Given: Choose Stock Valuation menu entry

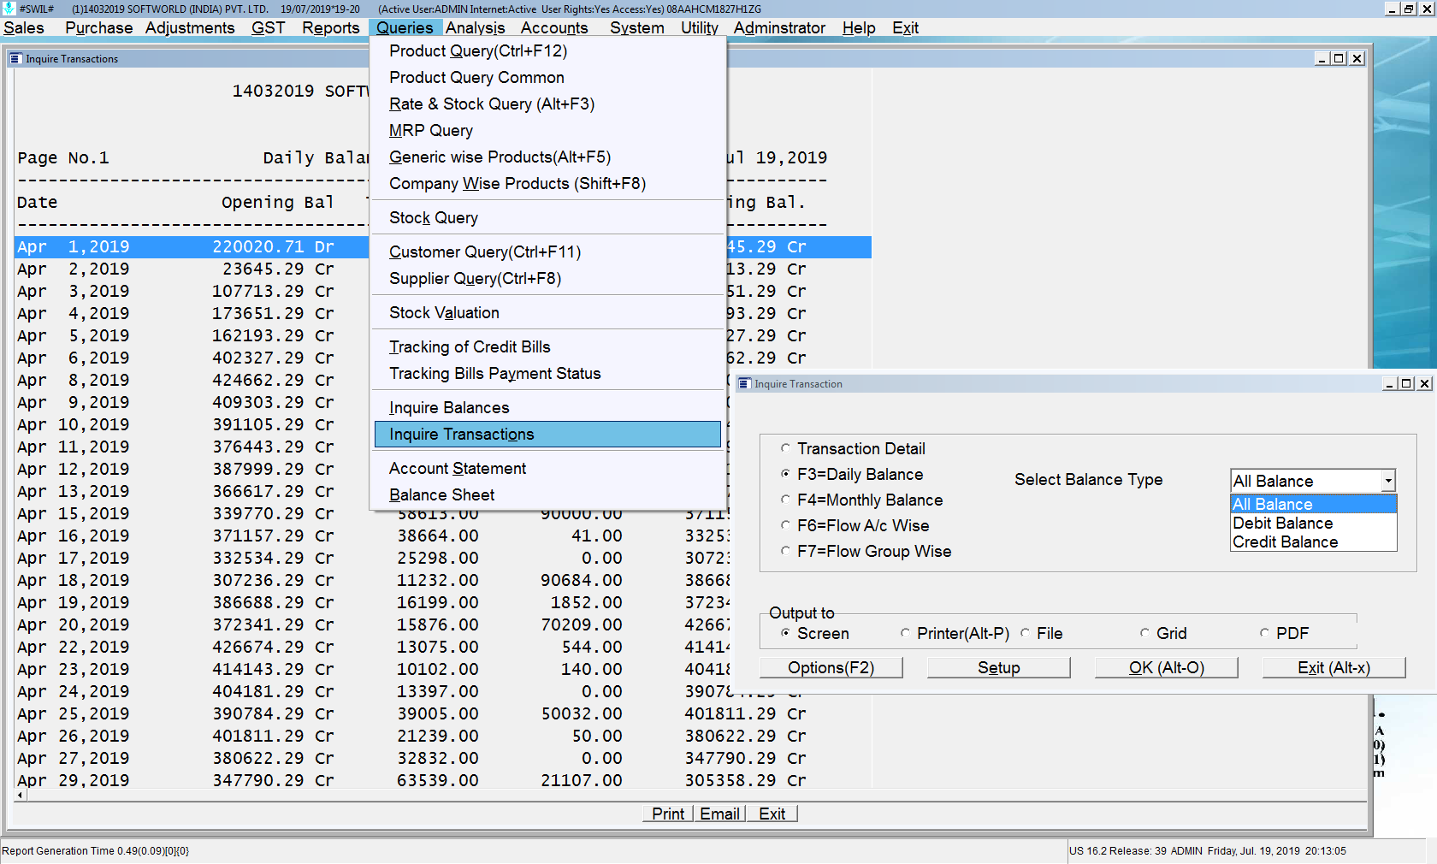Looking at the screenshot, I should [x=547, y=313].
